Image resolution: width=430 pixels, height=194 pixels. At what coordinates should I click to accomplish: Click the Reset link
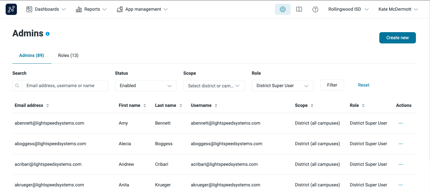(364, 85)
